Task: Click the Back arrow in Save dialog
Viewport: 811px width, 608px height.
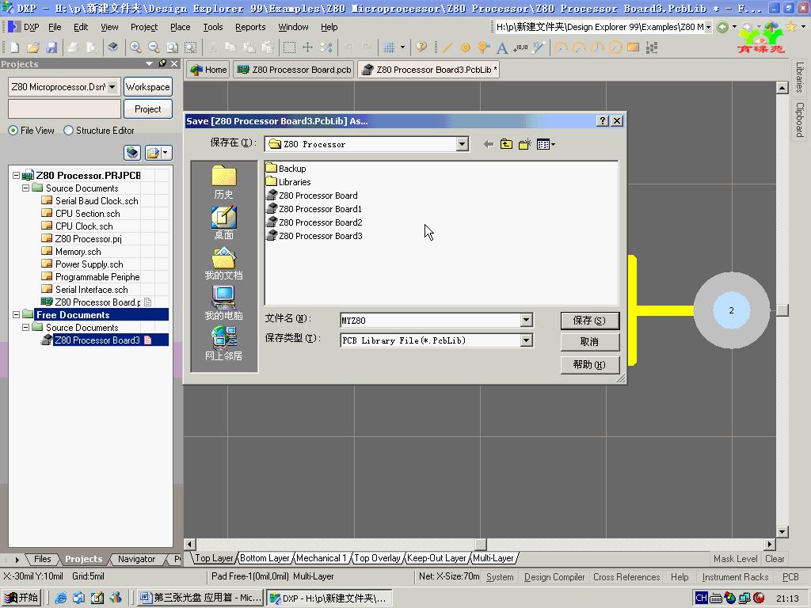Action: (x=488, y=144)
